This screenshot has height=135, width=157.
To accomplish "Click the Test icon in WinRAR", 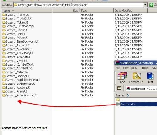I will pyautogui.click(x=150, y=78).
